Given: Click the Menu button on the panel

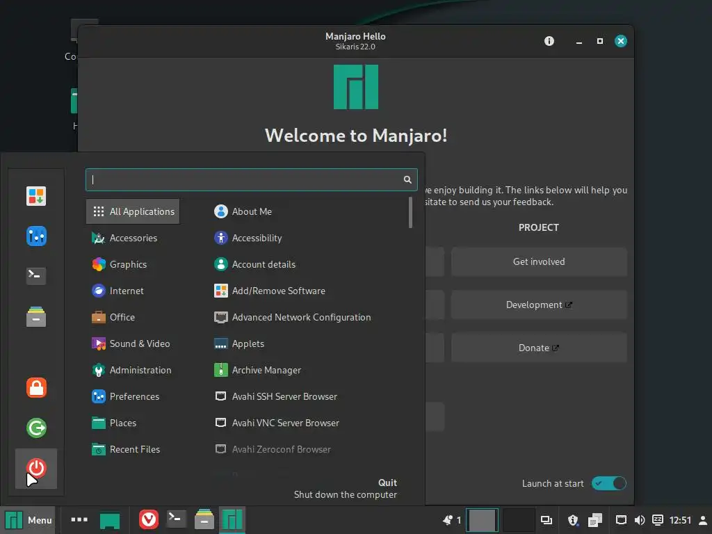Looking at the screenshot, I should pyautogui.click(x=28, y=520).
